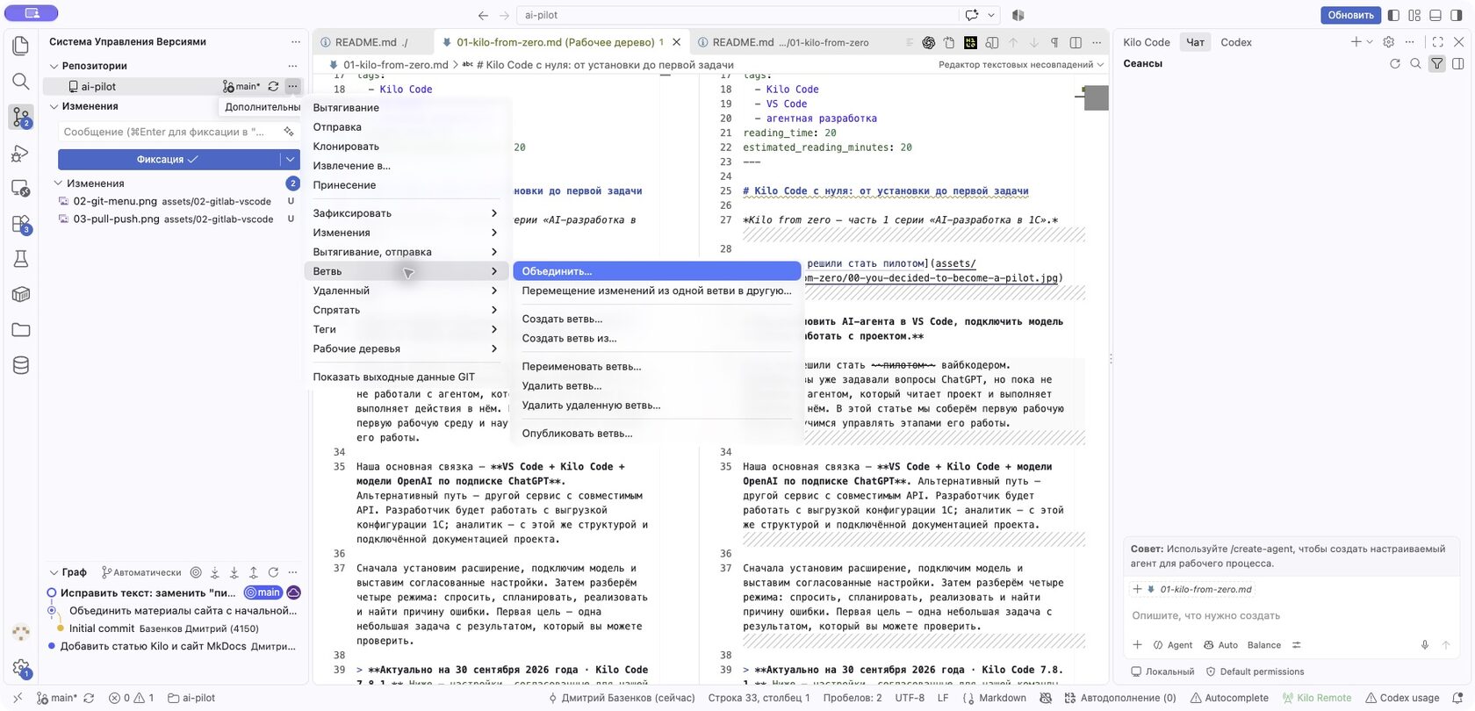Click the ChatGPT icon in the editor toolbar
The height and width of the screenshot is (711, 1475).
click(928, 42)
